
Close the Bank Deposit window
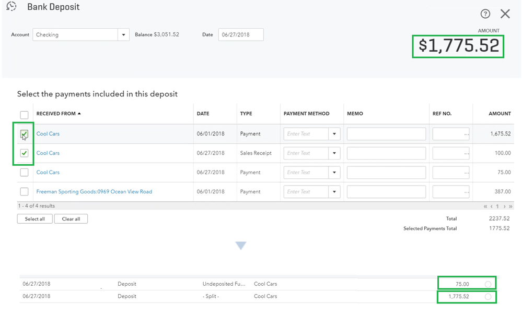(x=505, y=14)
